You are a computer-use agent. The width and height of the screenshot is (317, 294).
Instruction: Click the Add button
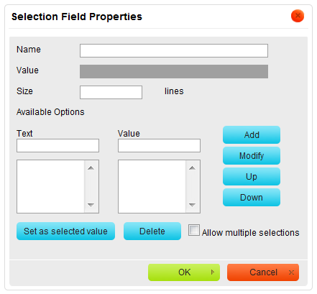[252, 135]
